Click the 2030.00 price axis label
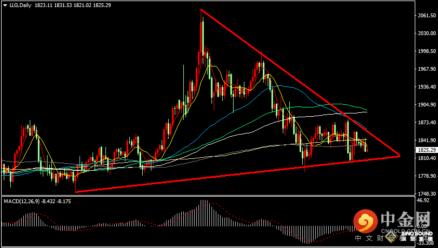Screen dimensions: 438x248 click(x=427, y=33)
